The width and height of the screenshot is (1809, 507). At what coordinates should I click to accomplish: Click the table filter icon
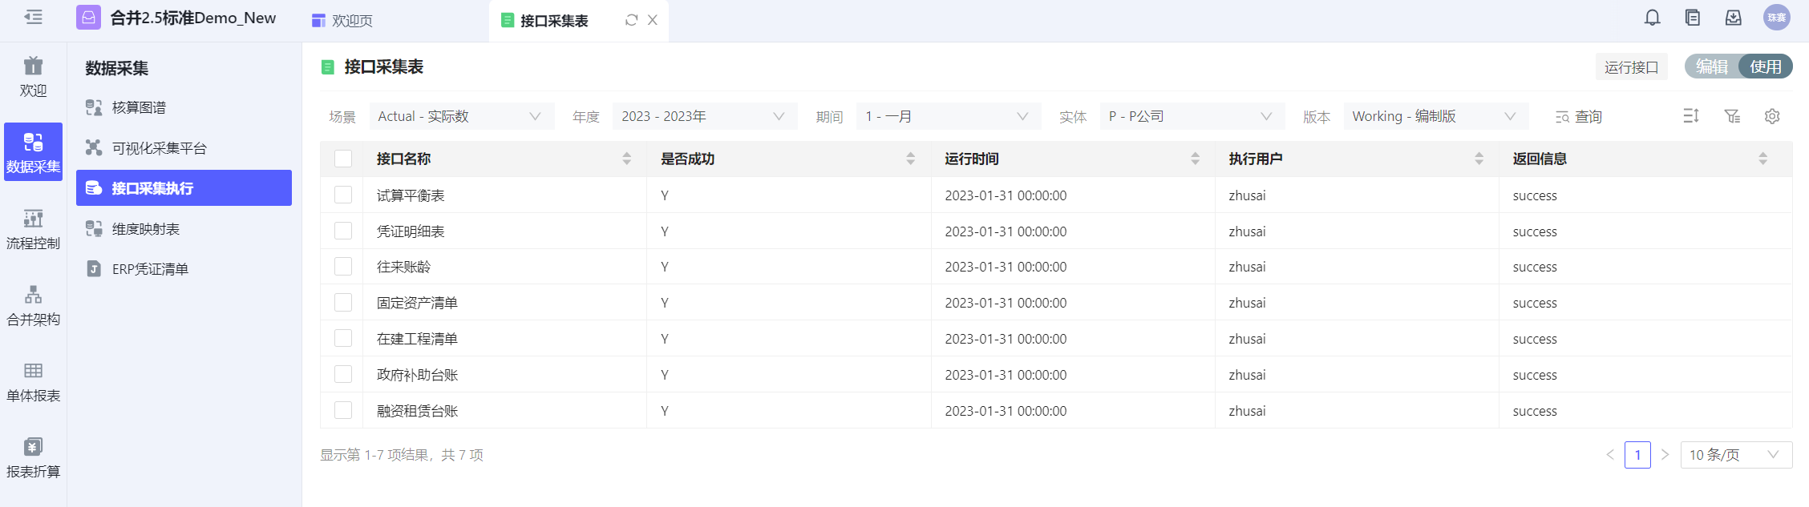(x=1732, y=116)
